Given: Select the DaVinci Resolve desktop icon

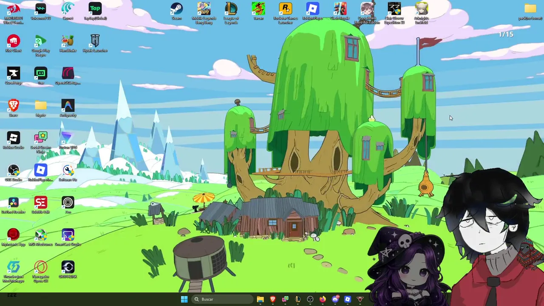Looking at the screenshot, I should tap(14, 205).
